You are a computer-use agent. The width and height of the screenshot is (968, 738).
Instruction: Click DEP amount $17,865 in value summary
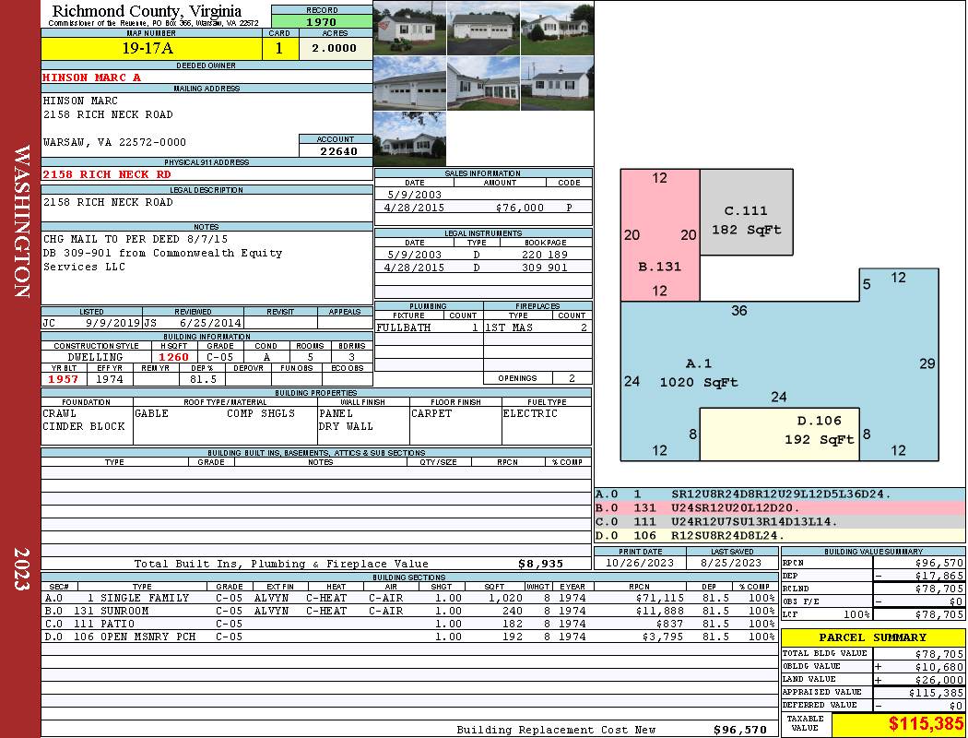point(939,576)
